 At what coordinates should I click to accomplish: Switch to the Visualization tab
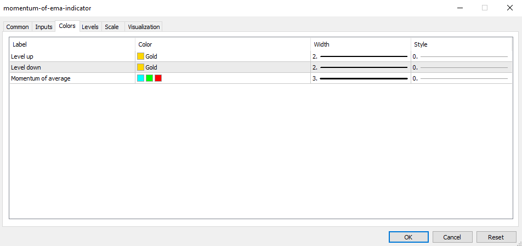pyautogui.click(x=144, y=27)
